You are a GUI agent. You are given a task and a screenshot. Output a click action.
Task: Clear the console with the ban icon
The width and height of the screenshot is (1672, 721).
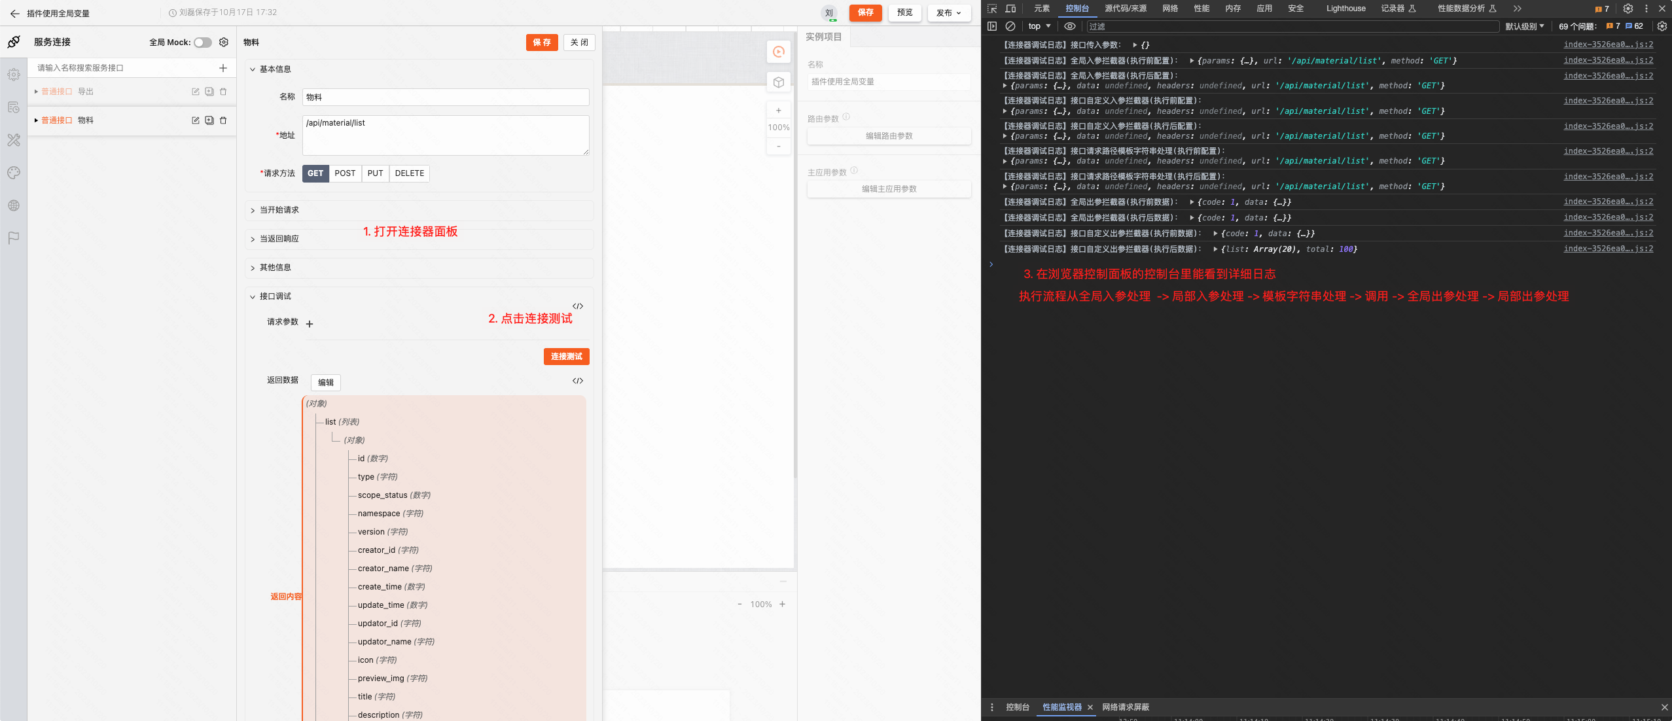click(1010, 26)
